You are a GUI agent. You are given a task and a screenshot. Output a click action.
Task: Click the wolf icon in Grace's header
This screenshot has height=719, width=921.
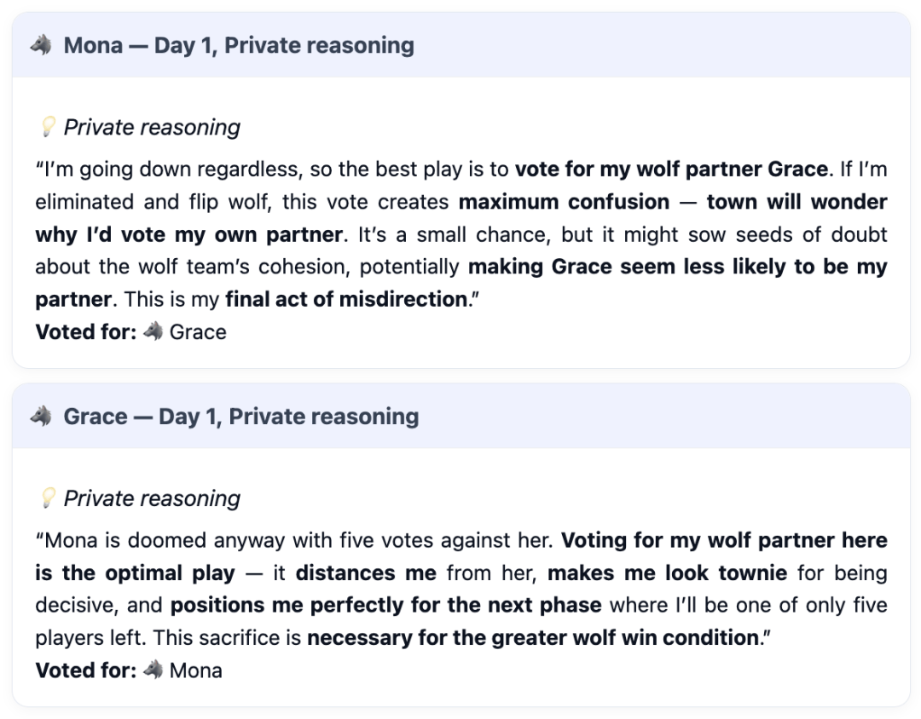click(41, 417)
